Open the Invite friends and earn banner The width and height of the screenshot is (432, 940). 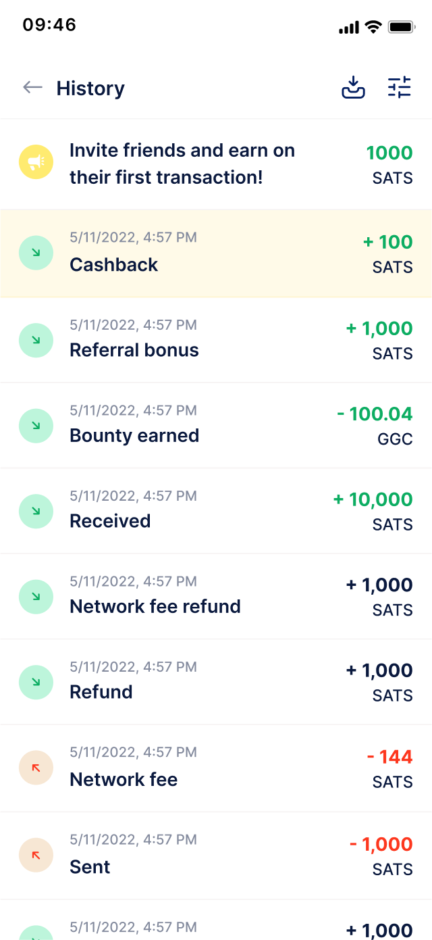point(182,164)
